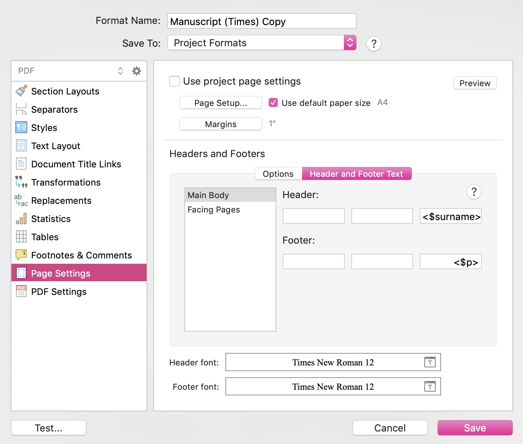Viewport: 523px width, 444px height.
Task: Click the Page Setup... button
Action: (x=221, y=103)
